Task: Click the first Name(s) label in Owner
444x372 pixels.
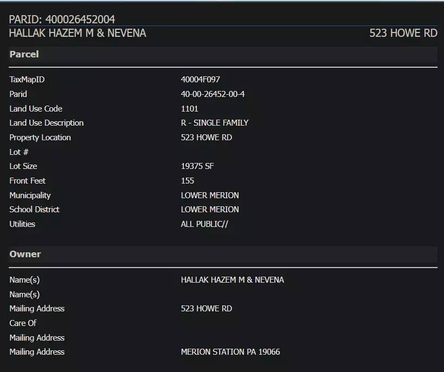Action: pos(24,280)
